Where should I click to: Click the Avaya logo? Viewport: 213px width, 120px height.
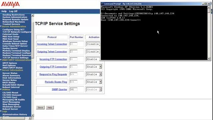point(10,4)
